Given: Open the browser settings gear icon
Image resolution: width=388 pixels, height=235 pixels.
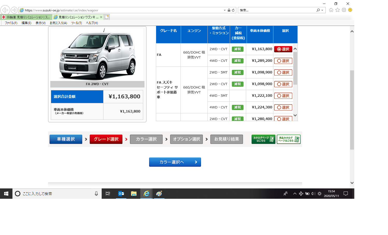Looking at the screenshot, I should [x=344, y=10].
